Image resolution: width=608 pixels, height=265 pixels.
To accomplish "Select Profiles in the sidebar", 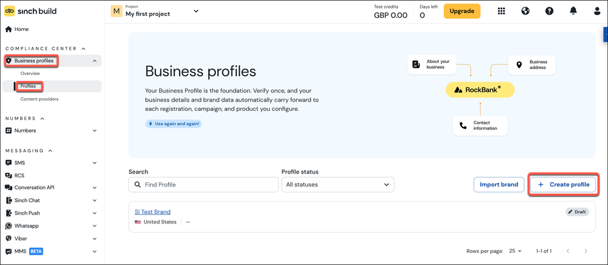I will (29, 86).
